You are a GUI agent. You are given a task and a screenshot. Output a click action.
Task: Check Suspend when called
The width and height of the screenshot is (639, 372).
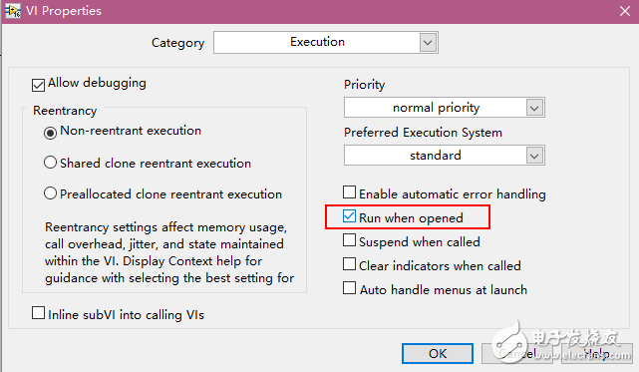pyautogui.click(x=349, y=240)
